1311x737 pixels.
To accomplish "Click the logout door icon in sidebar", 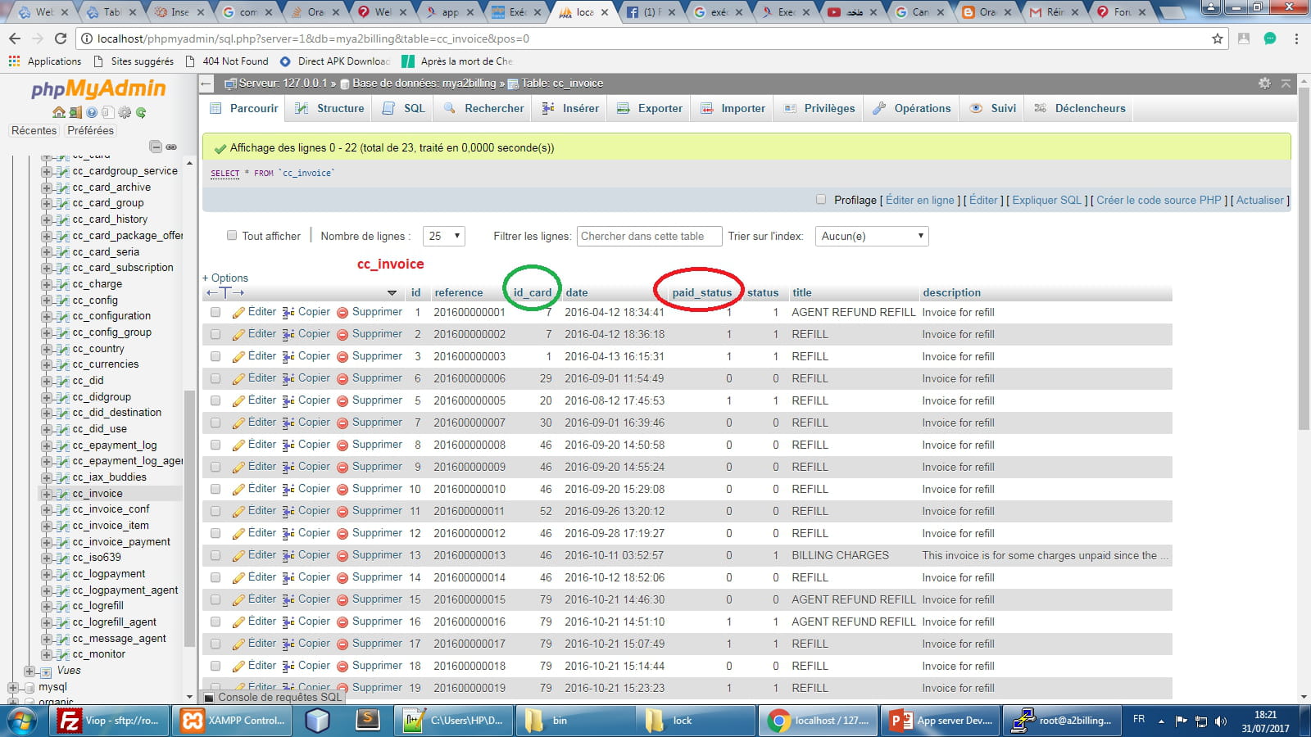I will click(x=75, y=112).
